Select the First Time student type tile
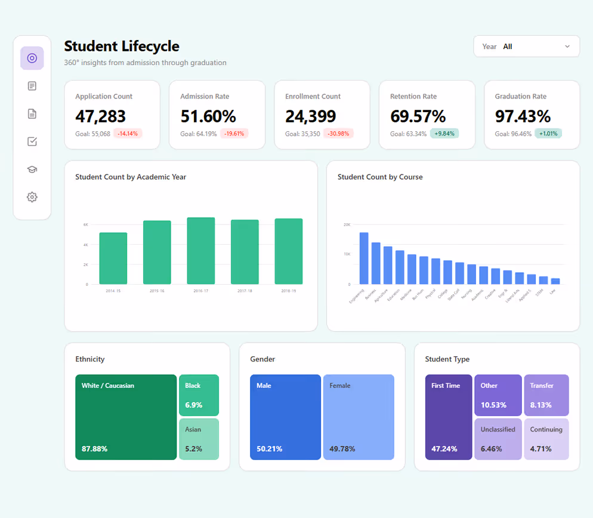The image size is (593, 518). [449, 417]
